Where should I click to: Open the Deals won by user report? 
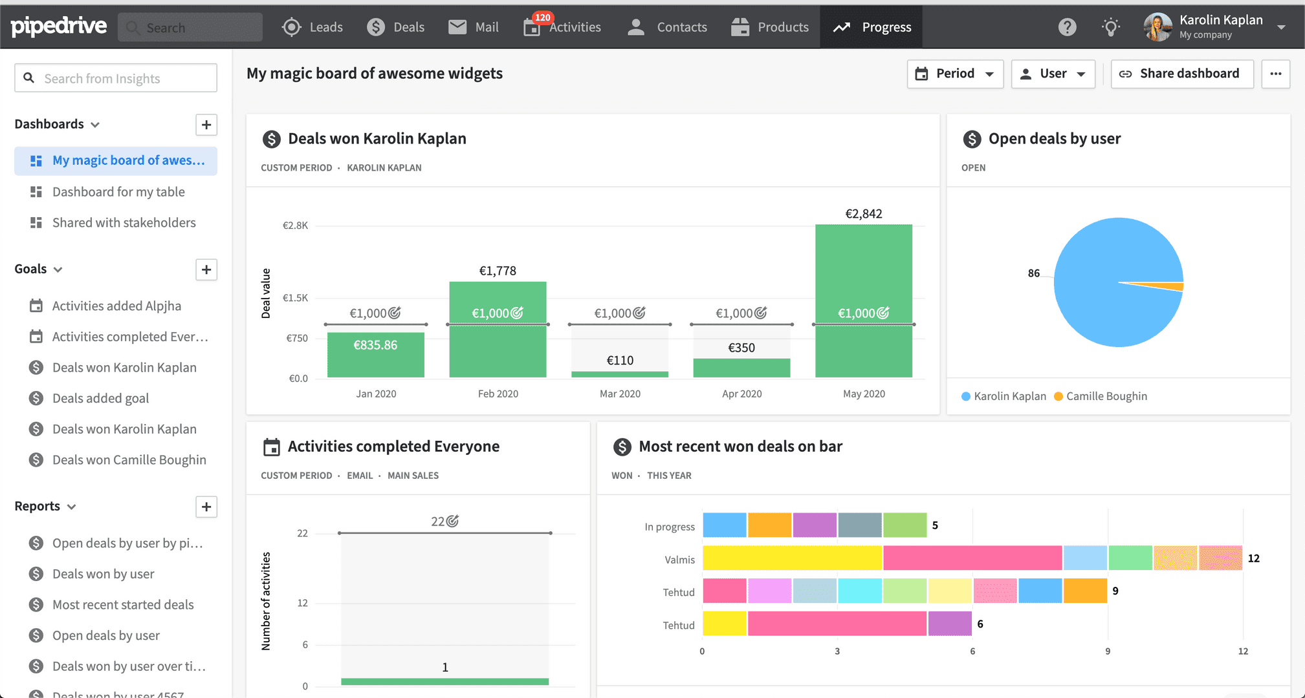104,574
